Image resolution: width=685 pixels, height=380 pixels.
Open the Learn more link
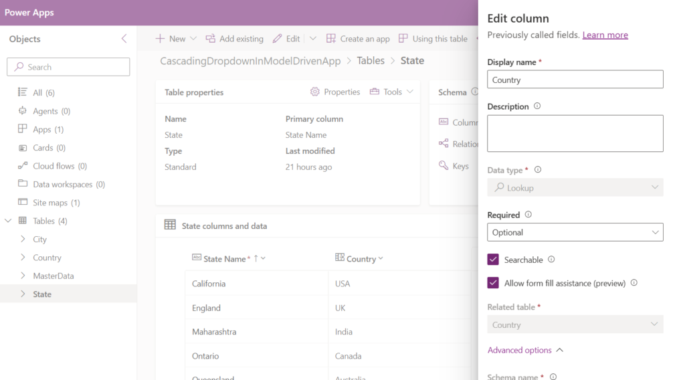(605, 35)
